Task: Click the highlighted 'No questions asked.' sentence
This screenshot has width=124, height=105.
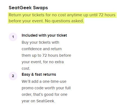Action: [x=64, y=21]
